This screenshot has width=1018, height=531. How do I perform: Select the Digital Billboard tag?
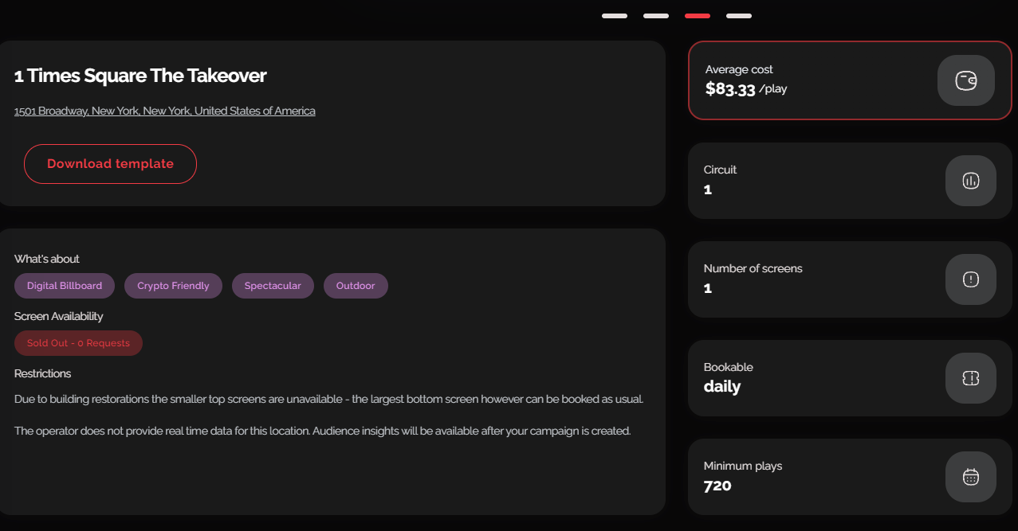[x=65, y=286]
